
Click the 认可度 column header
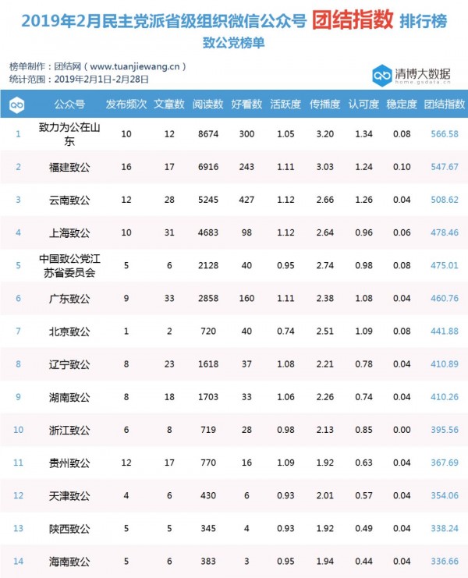(363, 105)
